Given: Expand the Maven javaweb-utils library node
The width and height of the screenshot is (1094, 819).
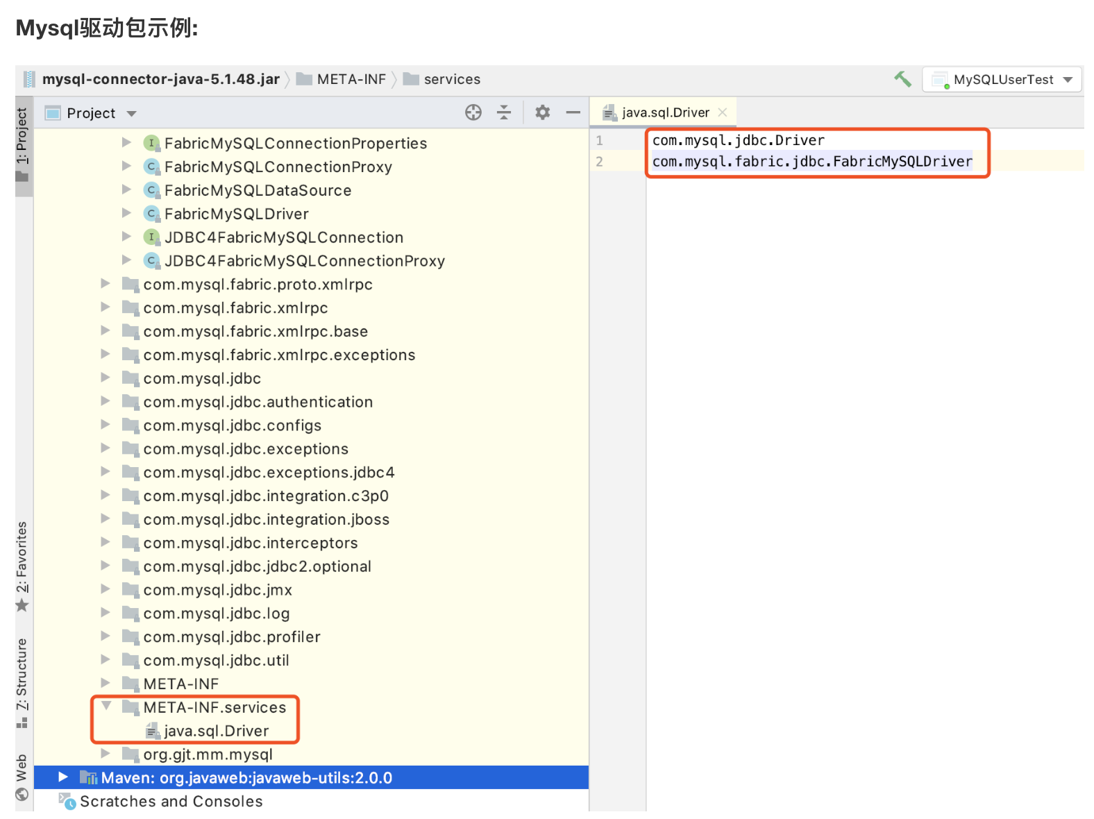Looking at the screenshot, I should (x=63, y=777).
